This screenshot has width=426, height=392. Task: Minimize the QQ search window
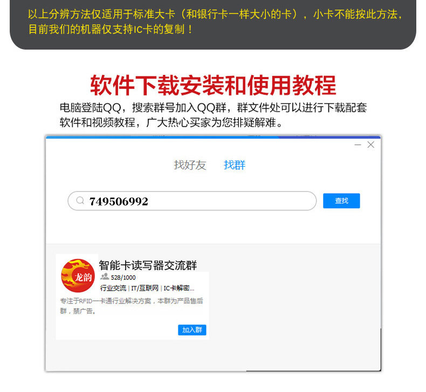pyautogui.click(x=358, y=145)
